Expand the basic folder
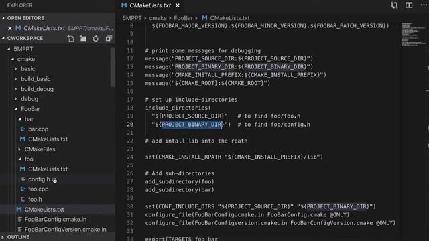 16,69
